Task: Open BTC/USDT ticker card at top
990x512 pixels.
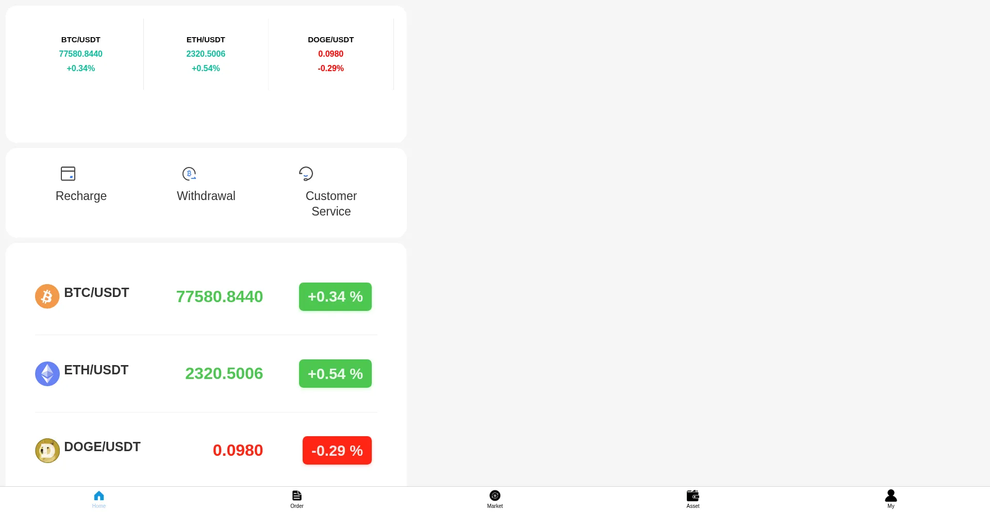Action: click(x=81, y=54)
